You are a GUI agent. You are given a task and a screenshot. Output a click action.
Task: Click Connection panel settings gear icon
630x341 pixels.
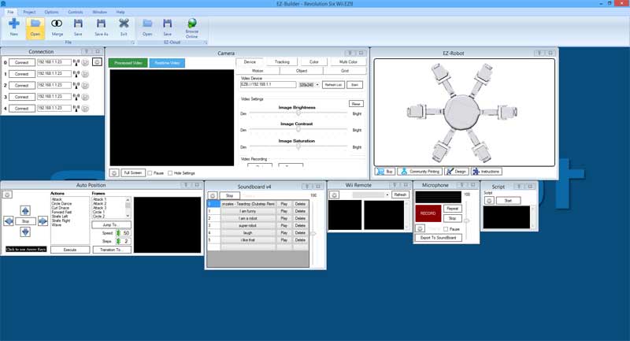(97, 62)
